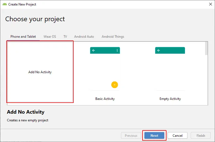Screen dimensions: 215x142
Task: Click the back arrow in Empty Activity preview
Action: coord(158,50)
